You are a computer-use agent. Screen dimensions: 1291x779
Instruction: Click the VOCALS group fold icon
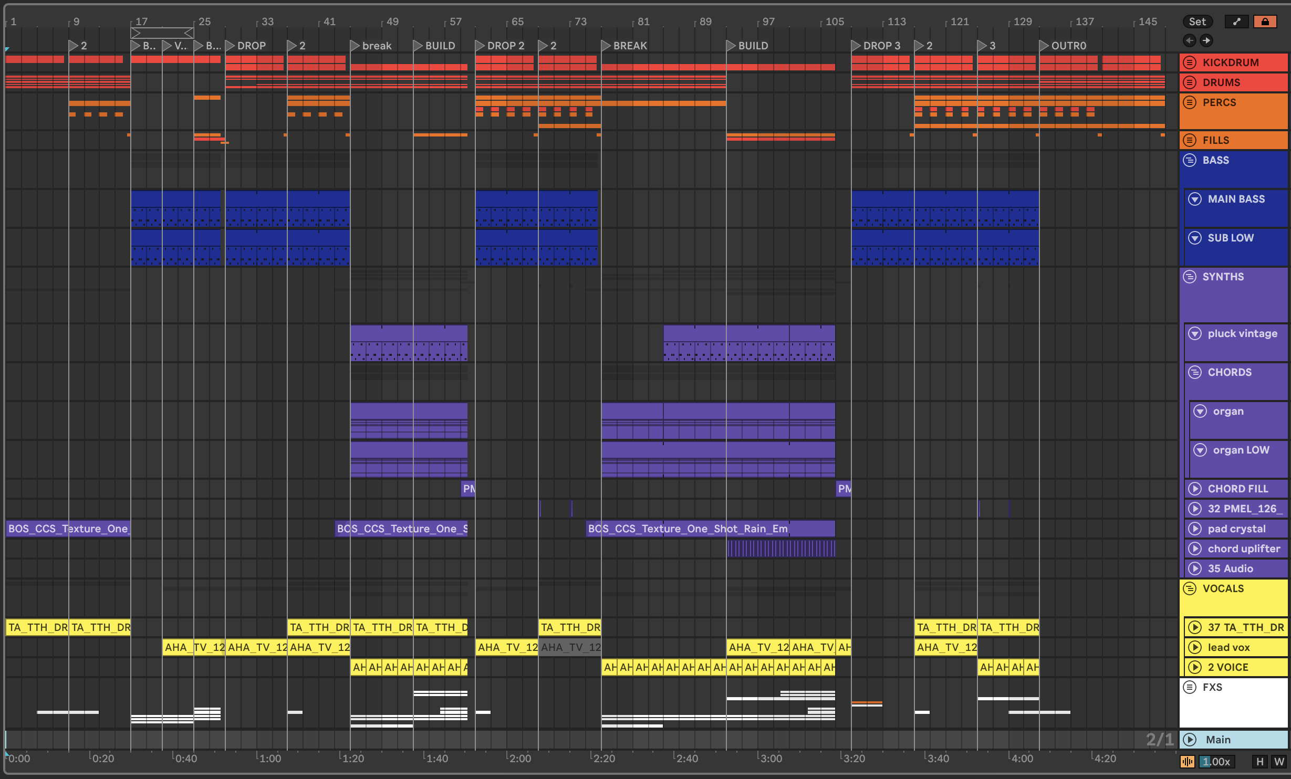tap(1190, 588)
